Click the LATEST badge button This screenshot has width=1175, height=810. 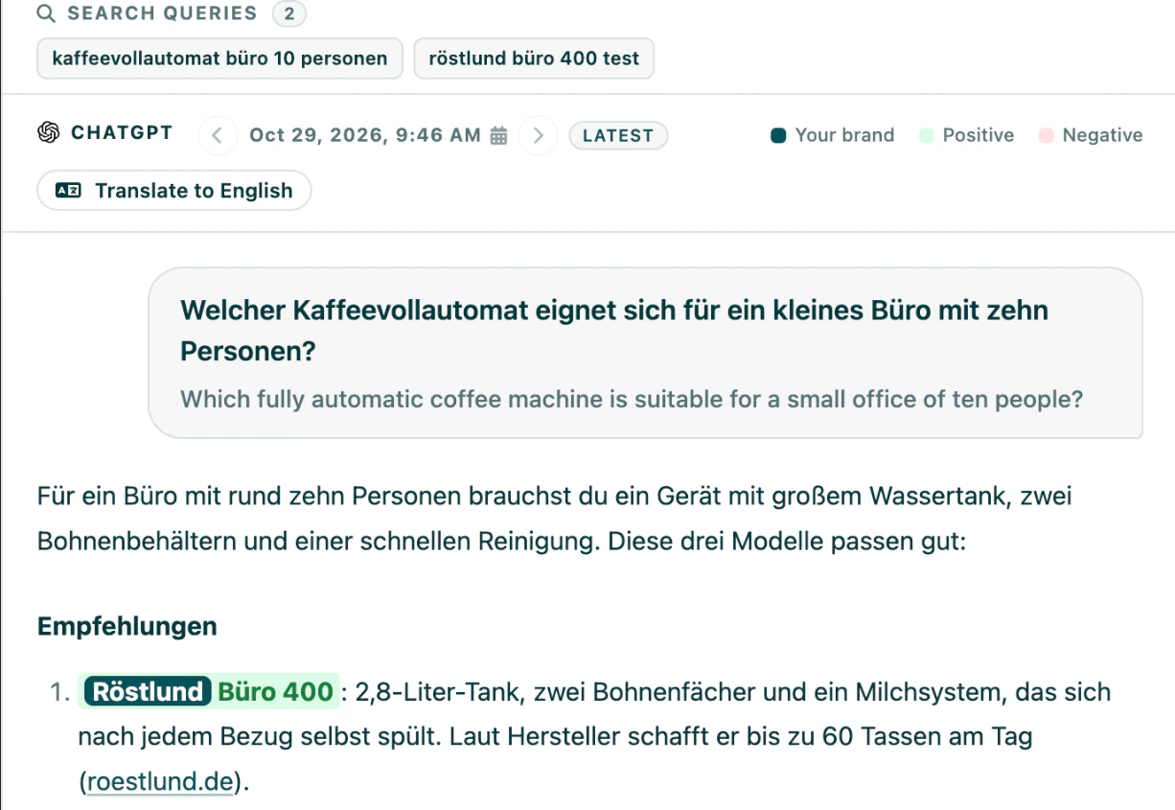(618, 135)
